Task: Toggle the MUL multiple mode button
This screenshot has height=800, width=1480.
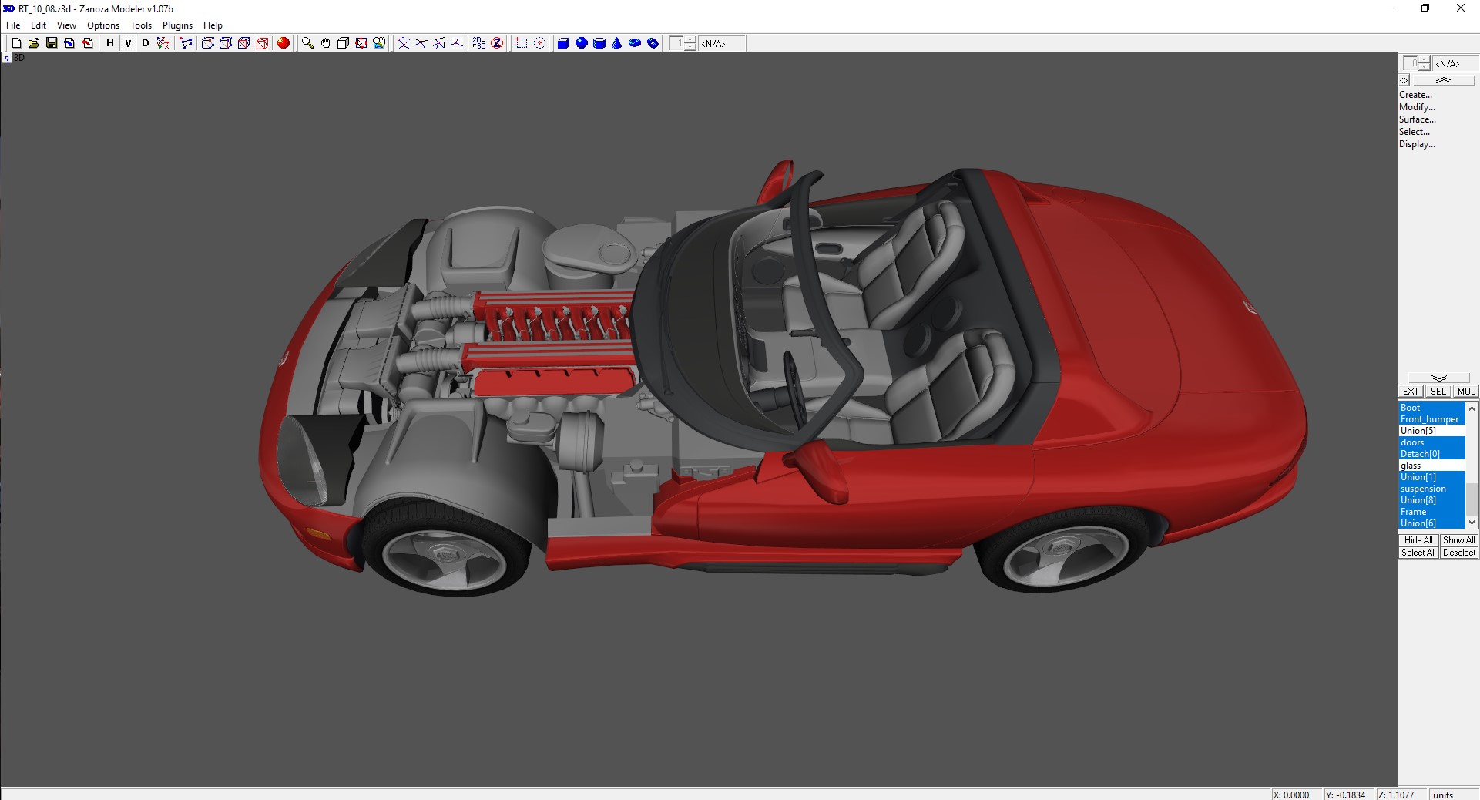Action: (1465, 392)
